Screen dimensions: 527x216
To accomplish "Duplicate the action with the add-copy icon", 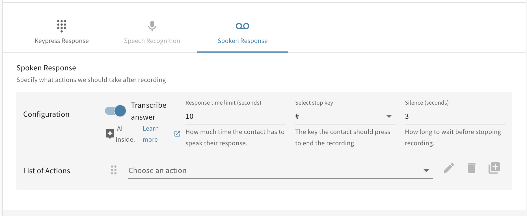I will 494,168.
